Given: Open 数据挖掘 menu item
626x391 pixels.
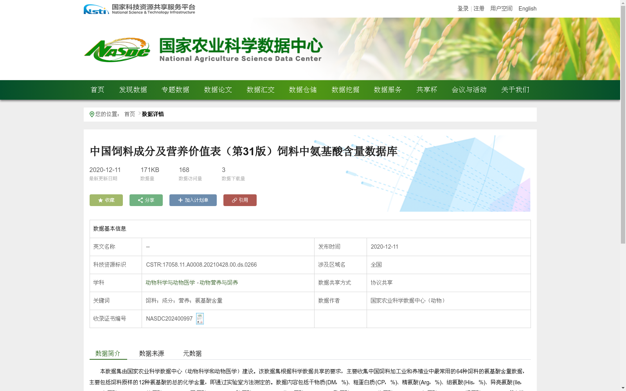Looking at the screenshot, I should (345, 90).
